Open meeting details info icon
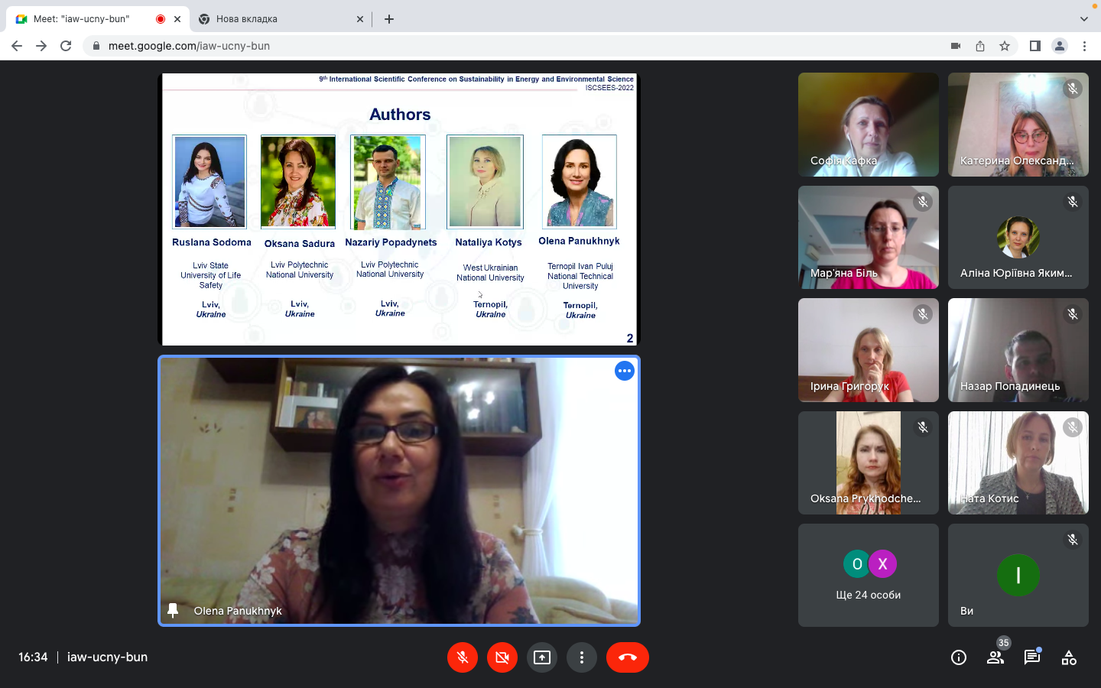 (x=959, y=657)
